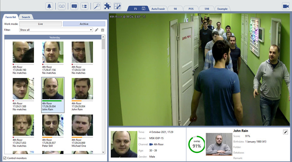Edit John Rain's profile with pencil button
This screenshot has width=292, height=162.
tap(285, 132)
